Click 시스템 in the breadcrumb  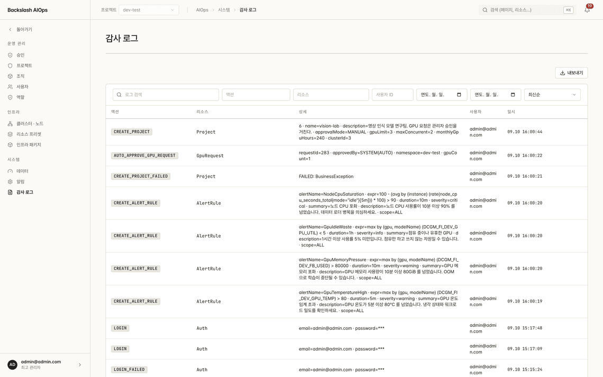pyautogui.click(x=224, y=10)
